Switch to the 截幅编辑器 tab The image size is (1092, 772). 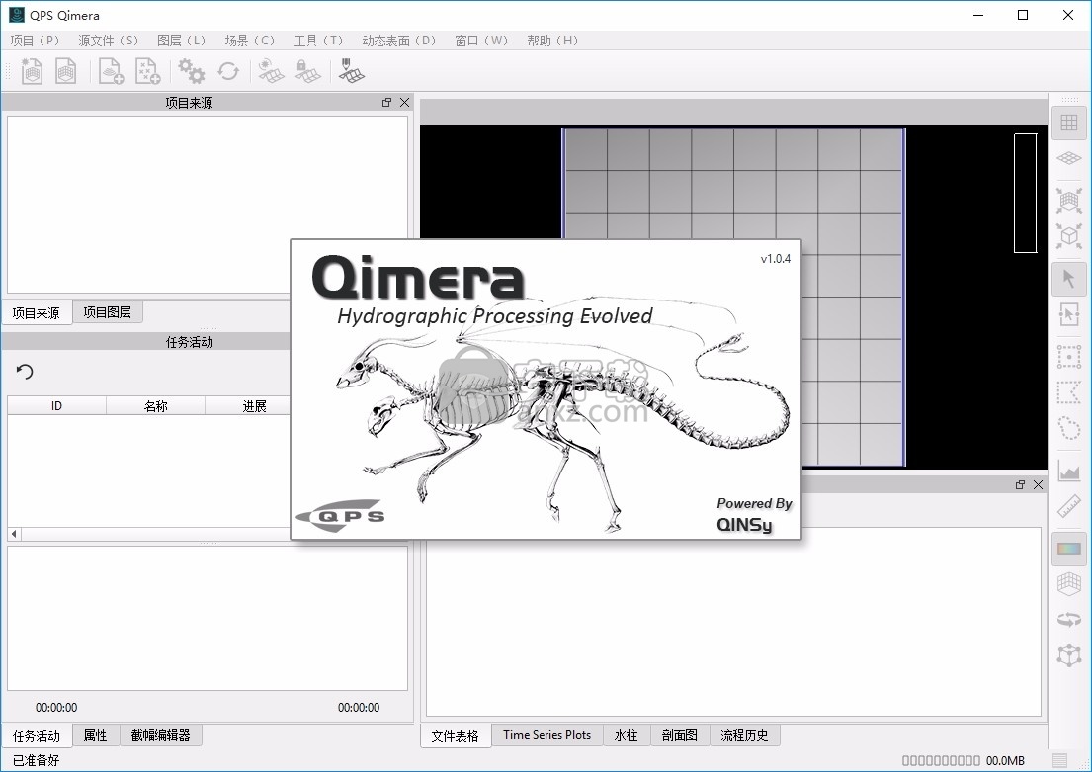click(160, 735)
